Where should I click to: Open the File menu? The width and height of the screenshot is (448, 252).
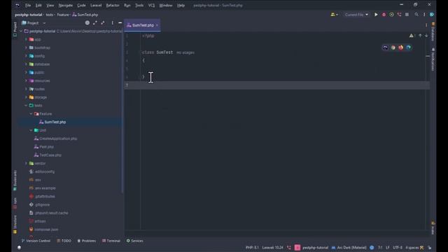(x=28, y=5)
